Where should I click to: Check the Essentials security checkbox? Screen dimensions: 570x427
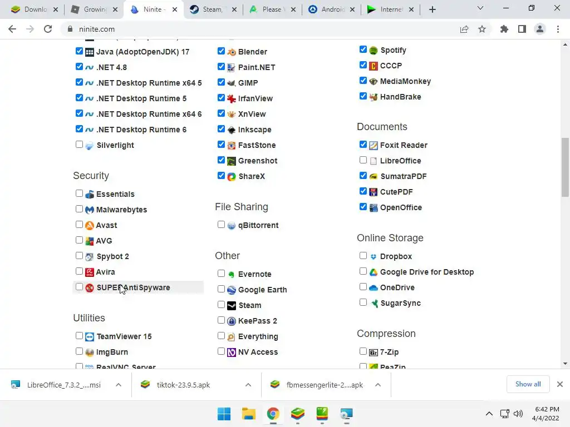click(x=79, y=193)
